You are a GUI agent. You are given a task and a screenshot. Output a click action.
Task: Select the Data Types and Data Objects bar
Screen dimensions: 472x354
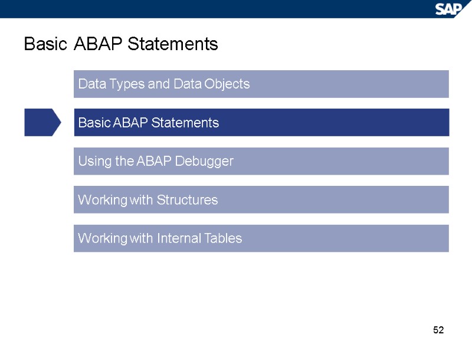tap(261, 84)
